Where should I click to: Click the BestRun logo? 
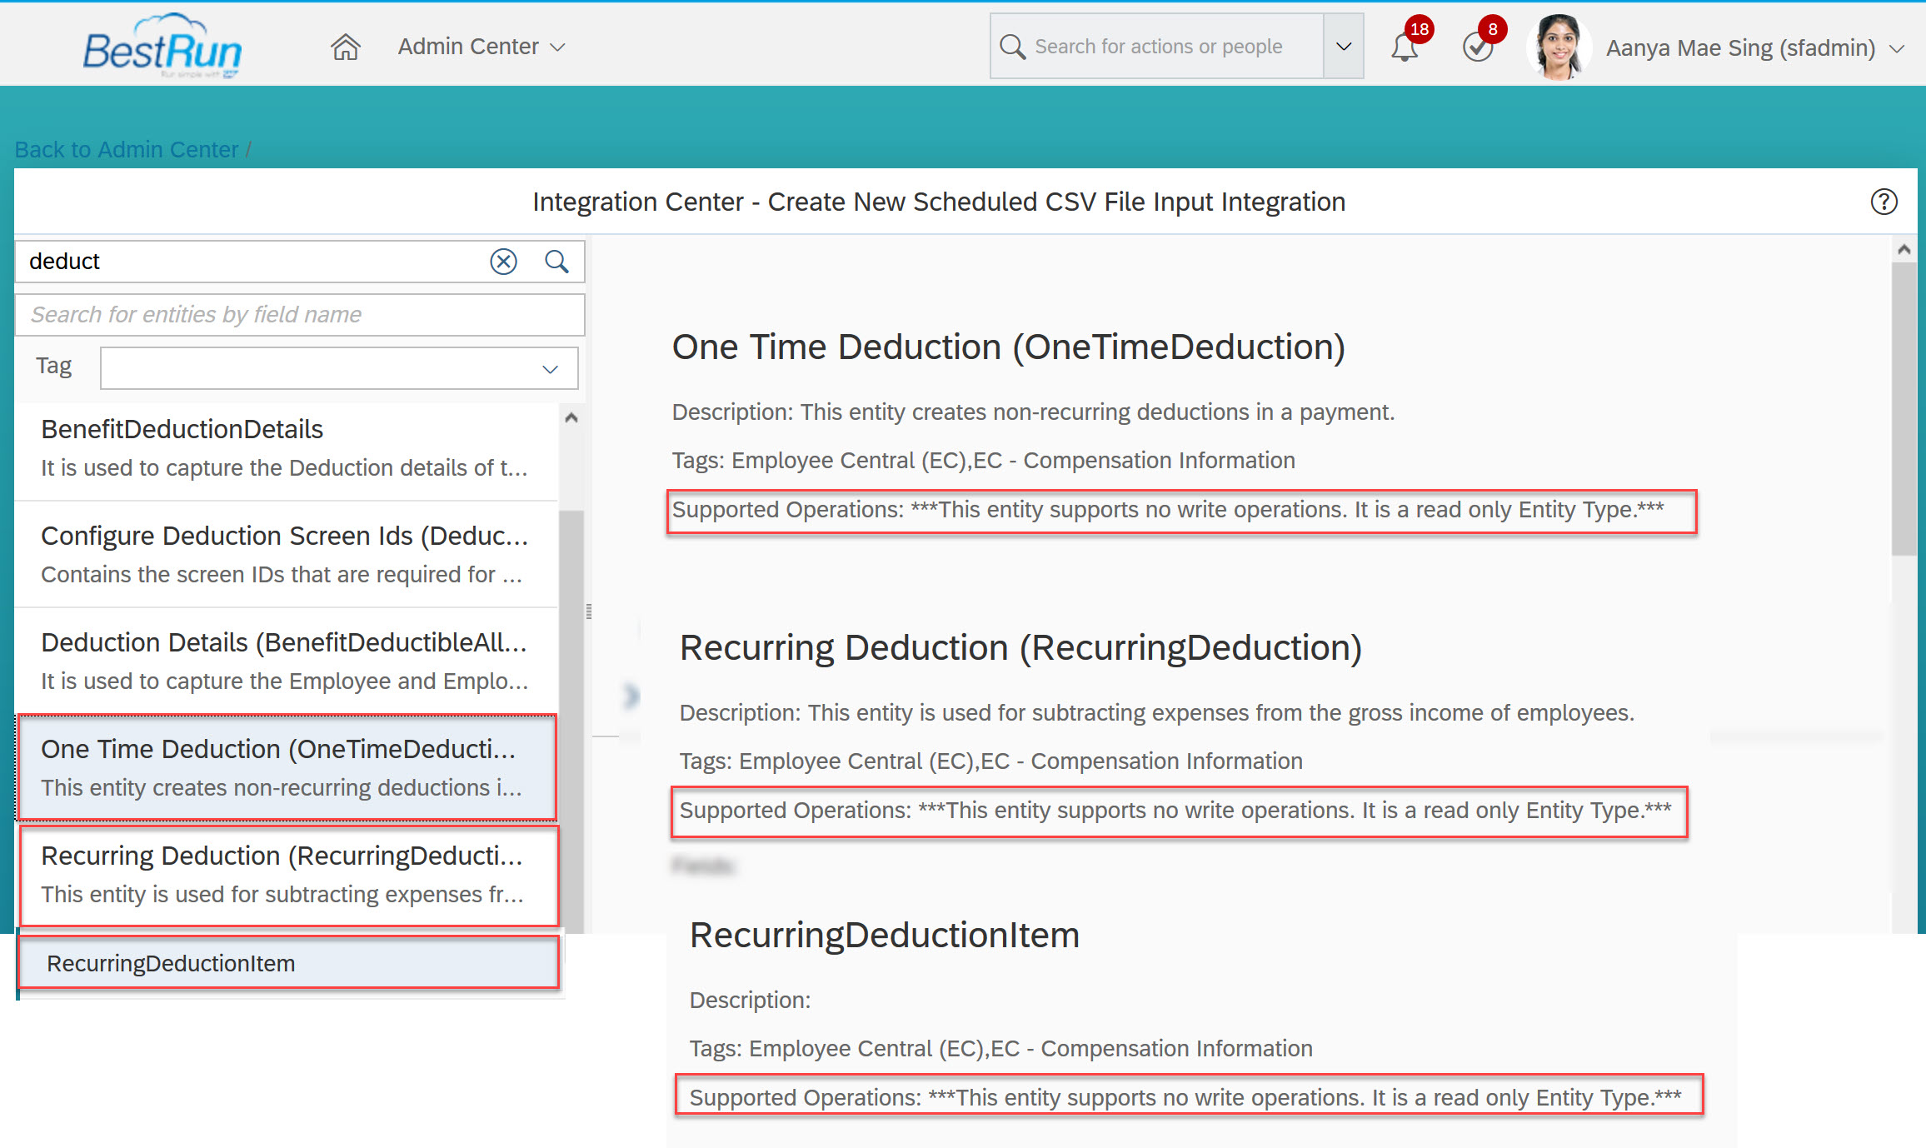[x=162, y=47]
